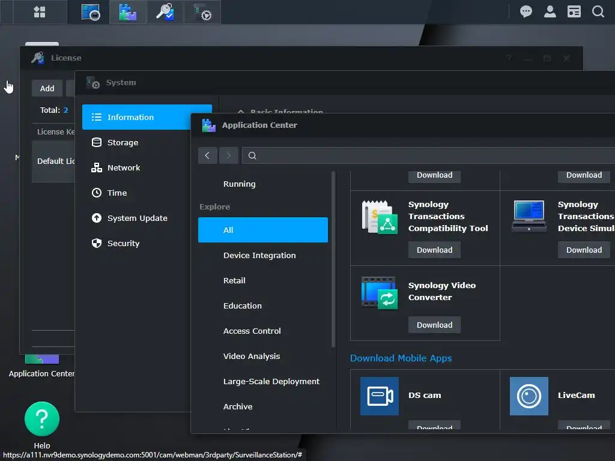The image size is (615, 461).
Task: Click the Explore section heading
Action: click(214, 207)
